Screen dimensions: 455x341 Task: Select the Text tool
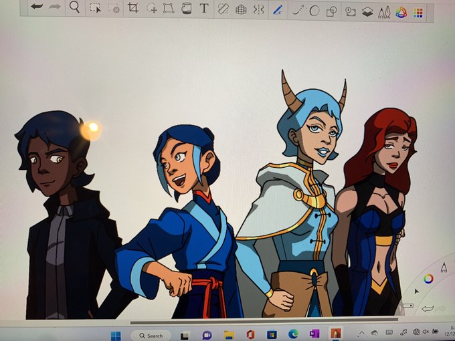pyautogui.click(x=204, y=8)
